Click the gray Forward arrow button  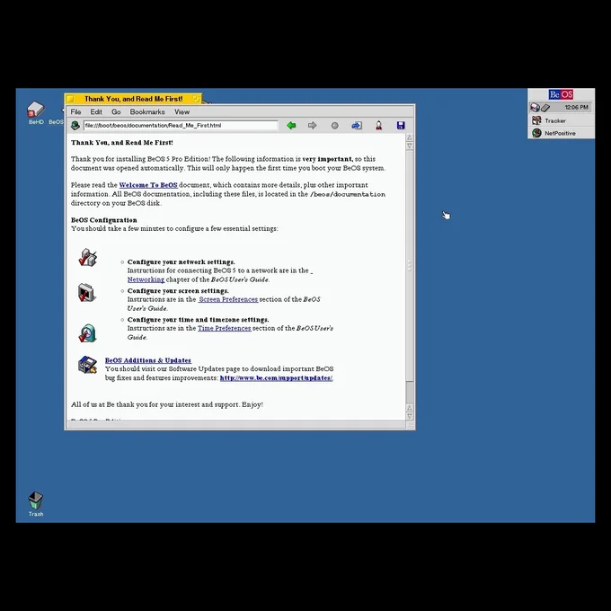(312, 126)
